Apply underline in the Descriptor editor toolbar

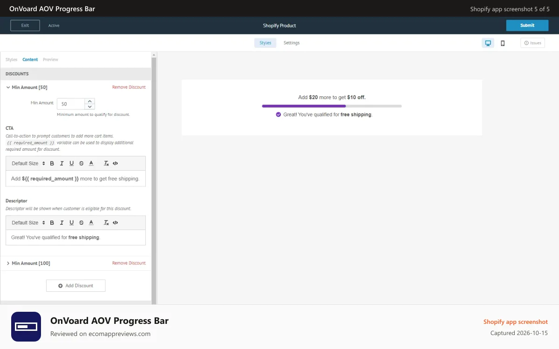tap(71, 222)
